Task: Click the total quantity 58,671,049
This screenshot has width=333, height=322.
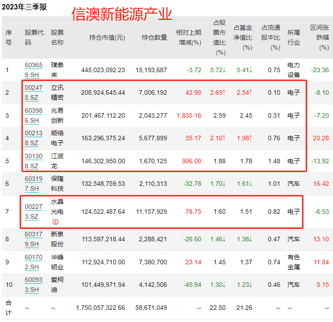Action: pos(151,308)
